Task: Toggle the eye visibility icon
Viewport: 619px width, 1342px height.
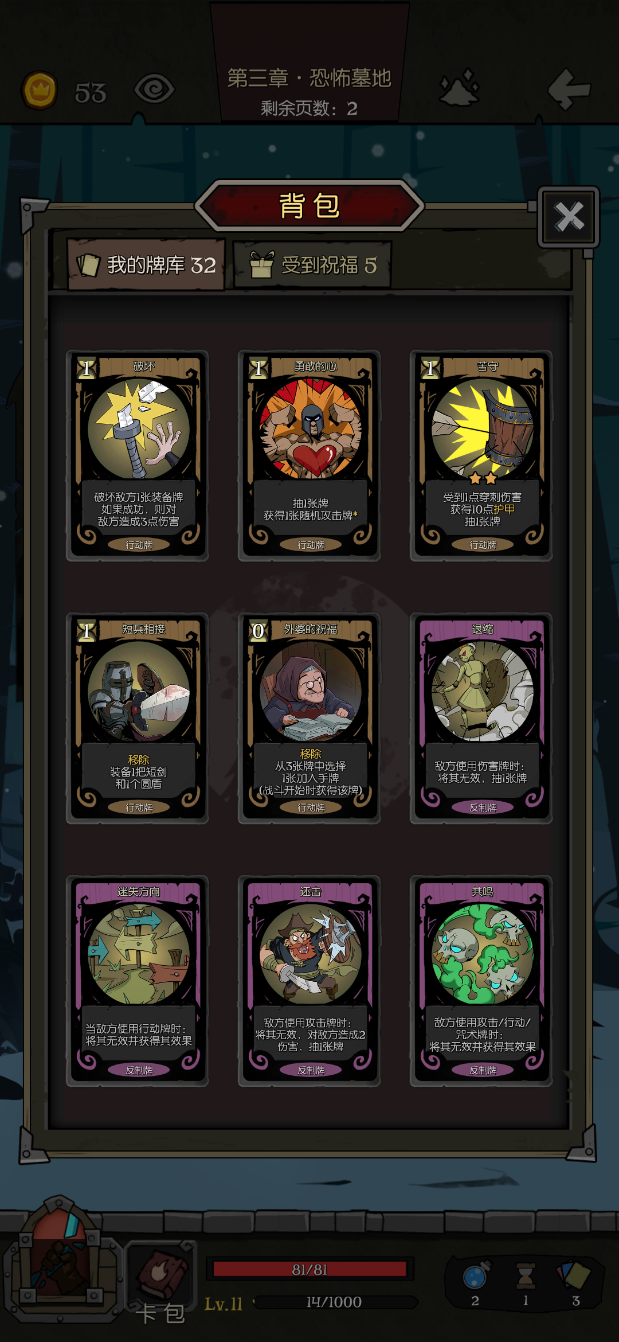Action: pos(154,89)
